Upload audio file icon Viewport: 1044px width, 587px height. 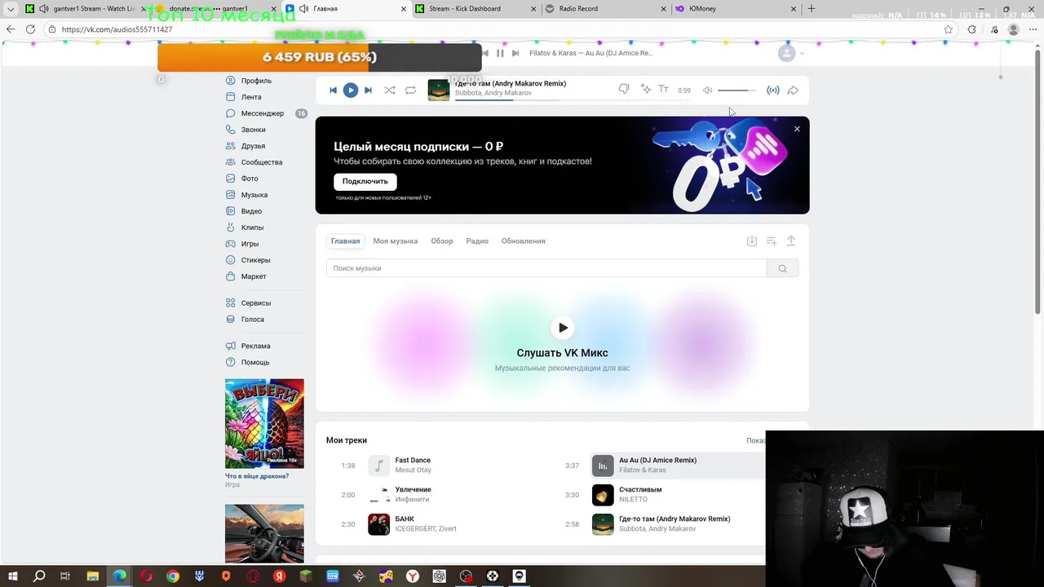791,241
